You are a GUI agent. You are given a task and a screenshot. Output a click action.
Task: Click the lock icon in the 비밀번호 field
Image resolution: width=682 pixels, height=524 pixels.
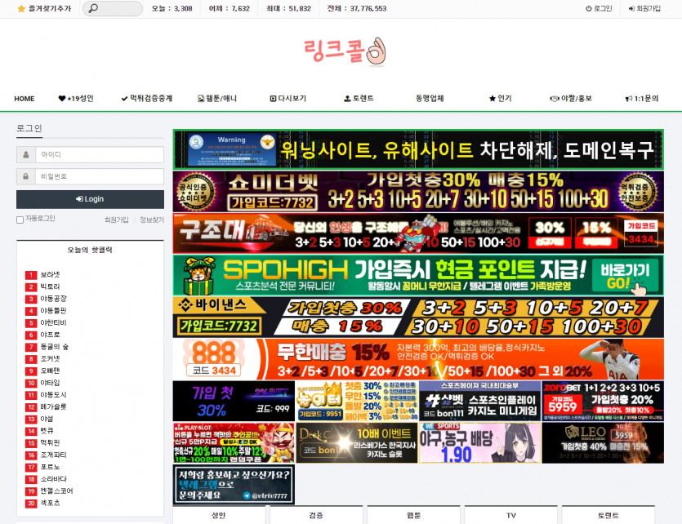point(26,176)
